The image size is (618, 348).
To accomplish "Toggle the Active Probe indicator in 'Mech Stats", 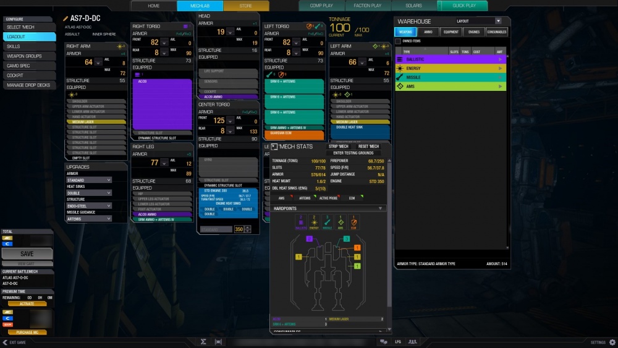I will [329, 198].
